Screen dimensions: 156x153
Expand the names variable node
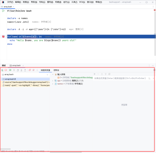tap(53, 84)
